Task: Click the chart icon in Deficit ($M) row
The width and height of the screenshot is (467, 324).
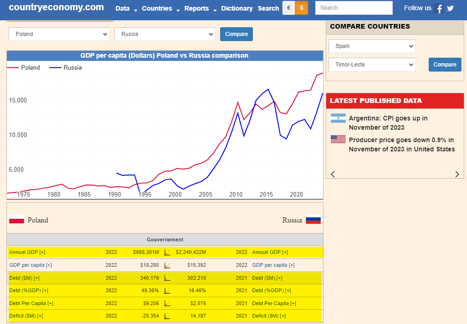Action: point(168,316)
